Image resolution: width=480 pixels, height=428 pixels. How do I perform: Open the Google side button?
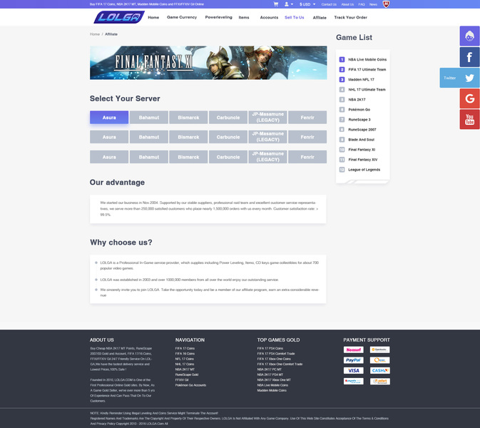(x=469, y=98)
